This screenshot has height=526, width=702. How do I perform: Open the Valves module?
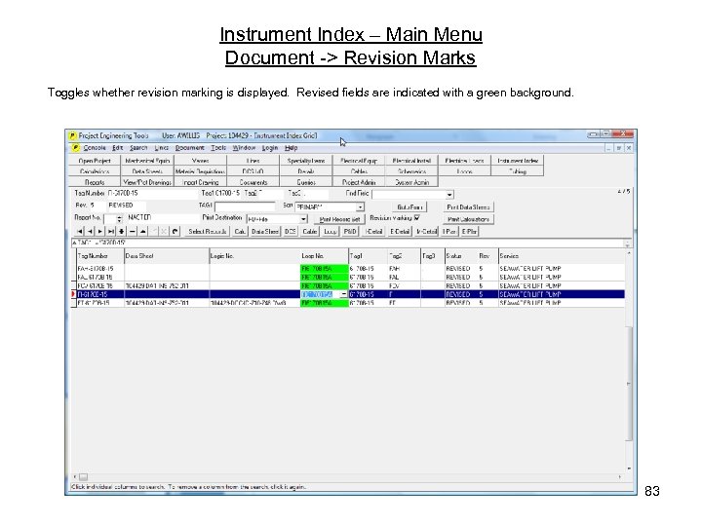pos(200,161)
